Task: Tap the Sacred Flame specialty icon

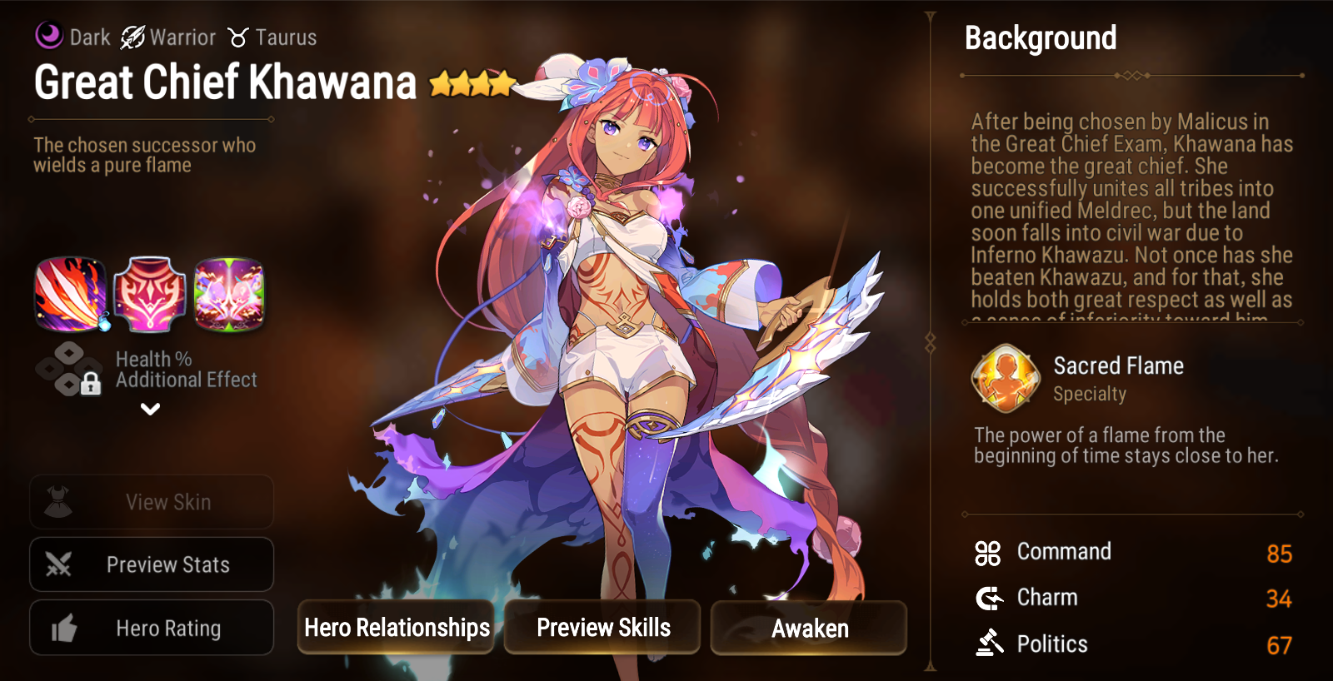Action: tap(1006, 379)
